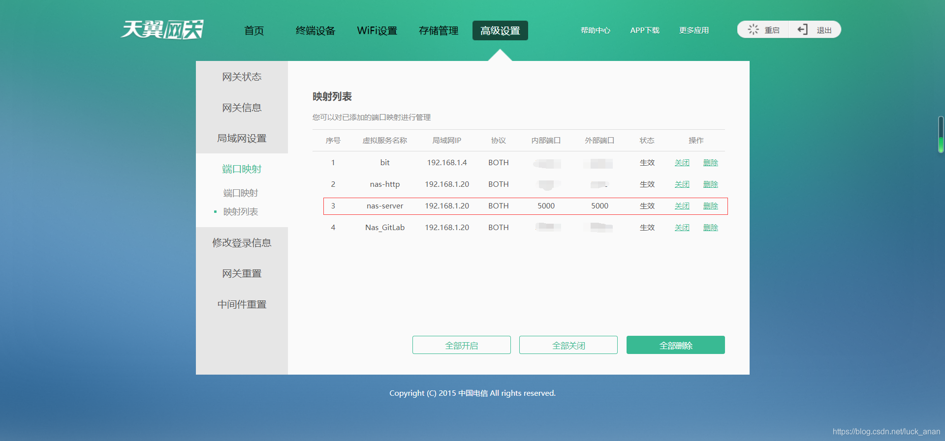This screenshot has width=945, height=441.
Task: Turn off the bit mapping with 关闭
Action: click(x=682, y=163)
